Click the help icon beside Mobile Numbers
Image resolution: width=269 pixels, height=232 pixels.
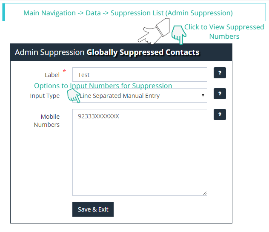pos(220,115)
